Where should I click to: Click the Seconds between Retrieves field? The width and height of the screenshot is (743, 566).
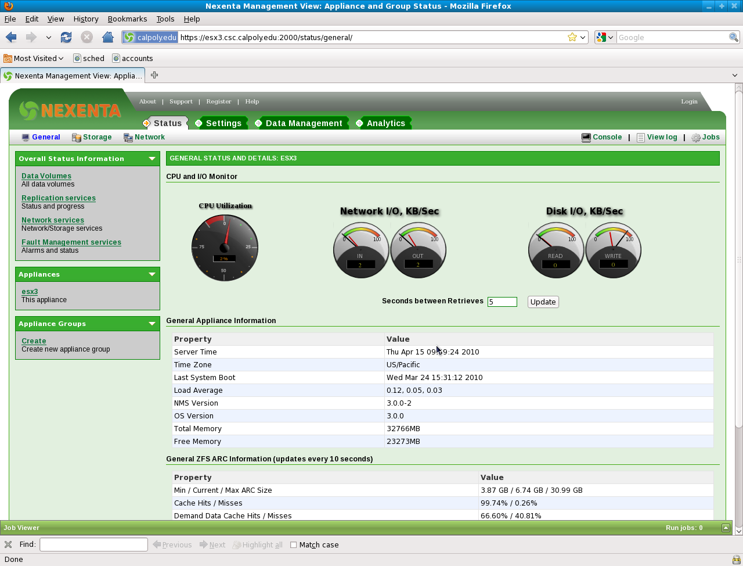pyautogui.click(x=502, y=302)
